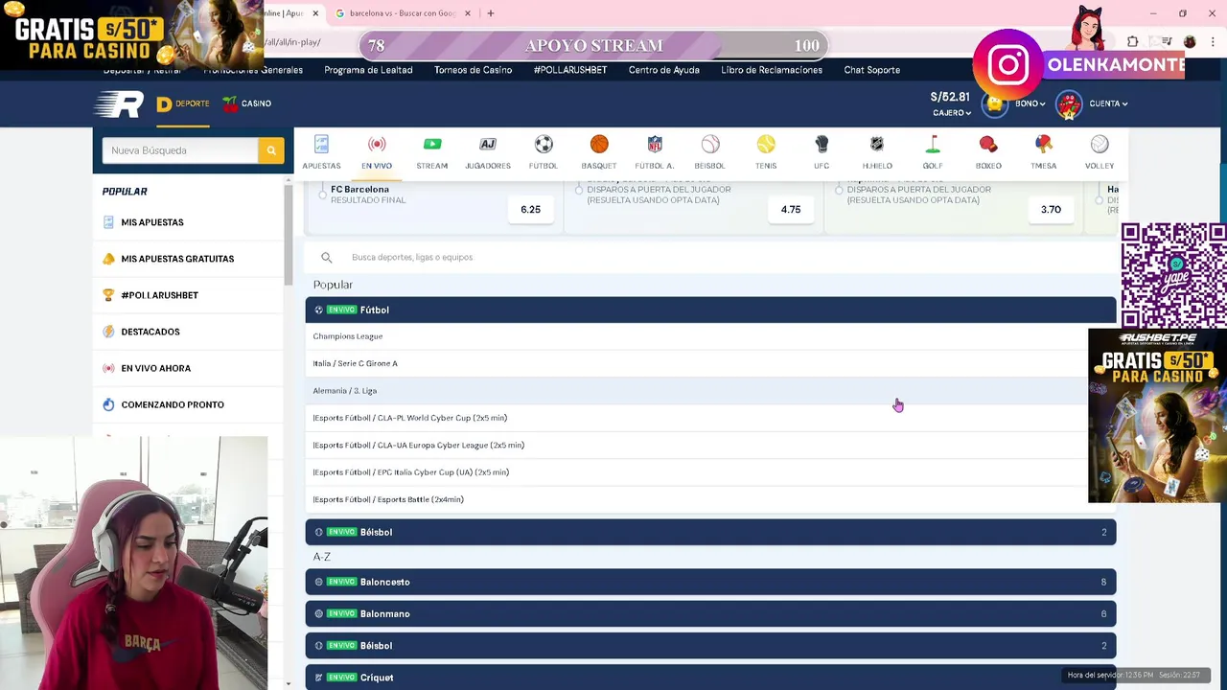Select Disparos a puerta radio with 3.70 odds
This screenshot has height=690, width=1227.
click(839, 190)
